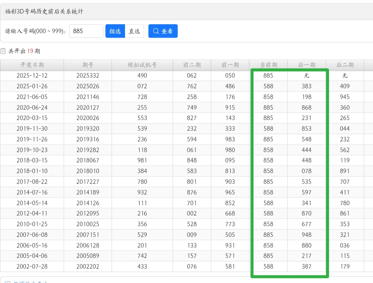Focus the number input containing 885
373x283 pixels.
pyautogui.click(x=86, y=31)
